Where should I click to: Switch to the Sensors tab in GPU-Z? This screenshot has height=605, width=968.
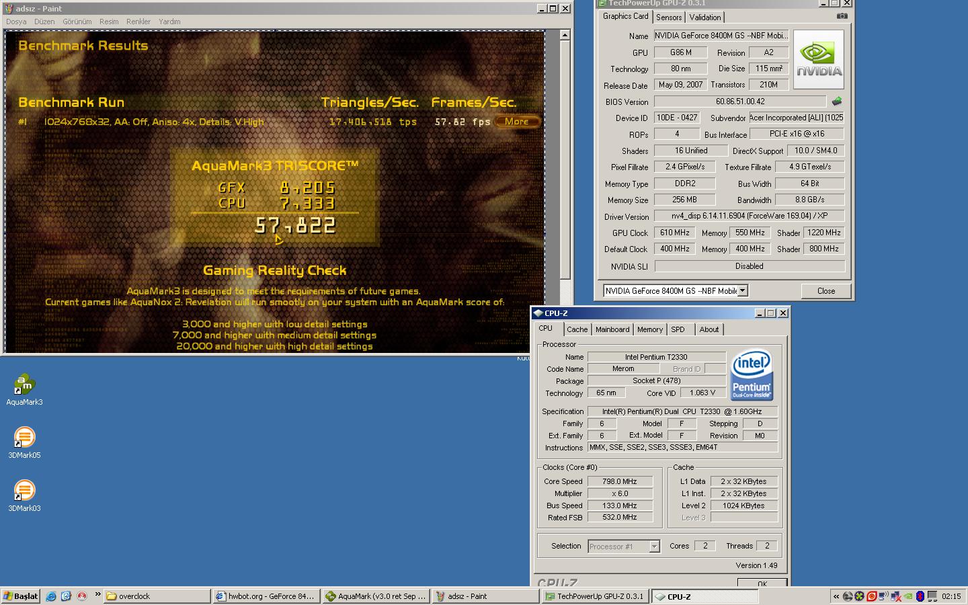[x=669, y=17]
